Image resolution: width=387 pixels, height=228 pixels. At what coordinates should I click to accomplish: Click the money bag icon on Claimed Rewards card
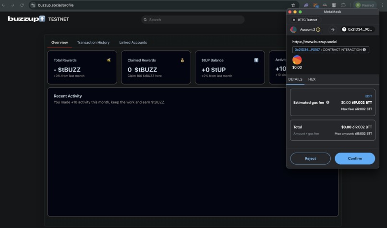pos(182,60)
